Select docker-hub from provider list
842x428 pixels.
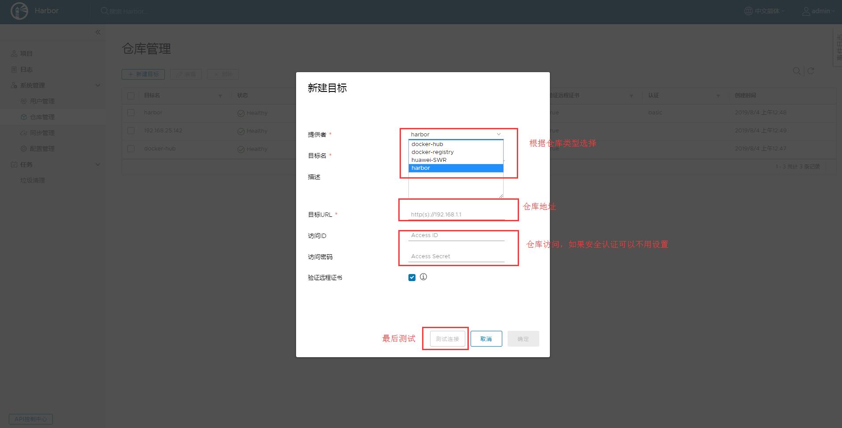[456, 144]
